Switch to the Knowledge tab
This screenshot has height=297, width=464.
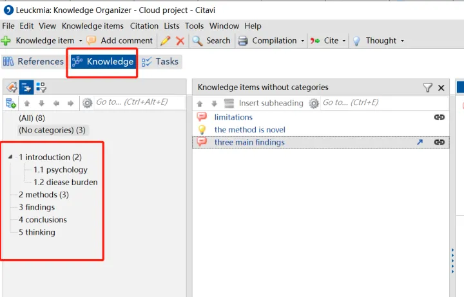point(104,62)
